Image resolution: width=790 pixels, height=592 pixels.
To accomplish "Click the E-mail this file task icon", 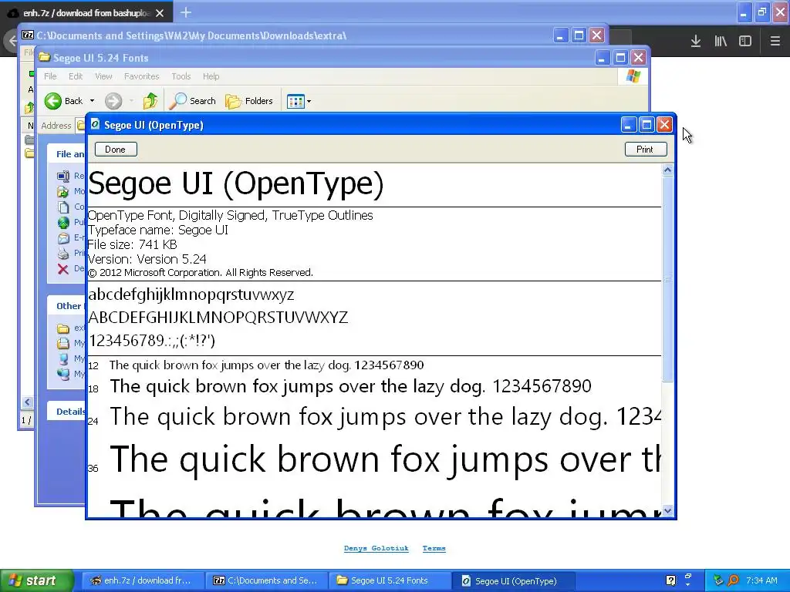I will tap(63, 237).
